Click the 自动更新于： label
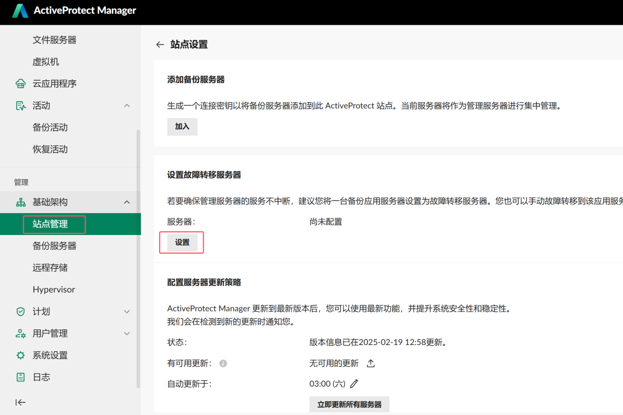 coord(189,384)
